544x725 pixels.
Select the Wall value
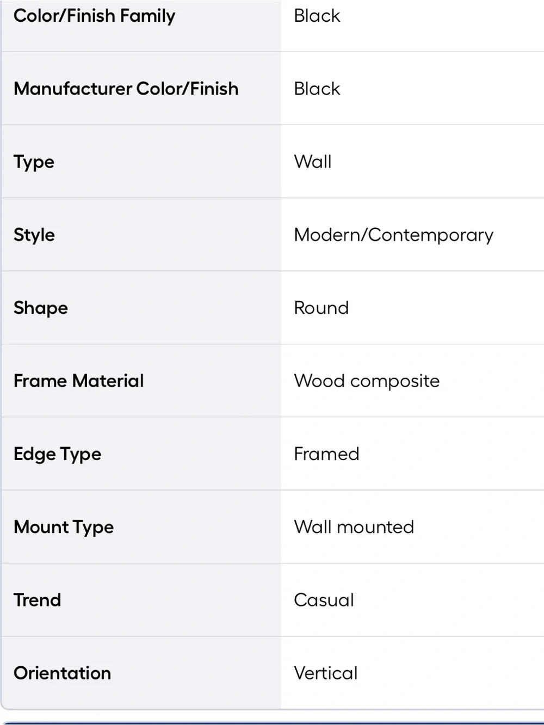point(312,162)
